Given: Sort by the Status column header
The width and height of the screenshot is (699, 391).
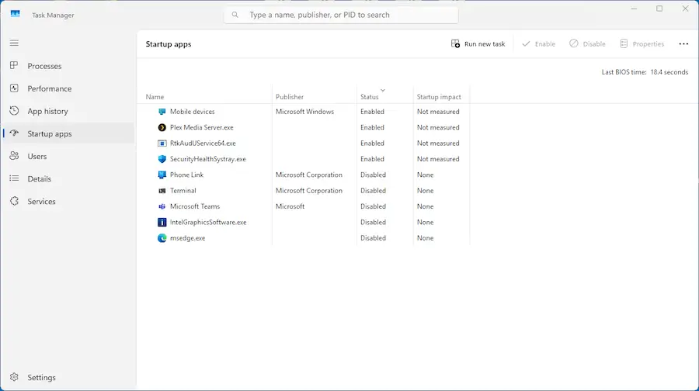Looking at the screenshot, I should pyautogui.click(x=369, y=97).
